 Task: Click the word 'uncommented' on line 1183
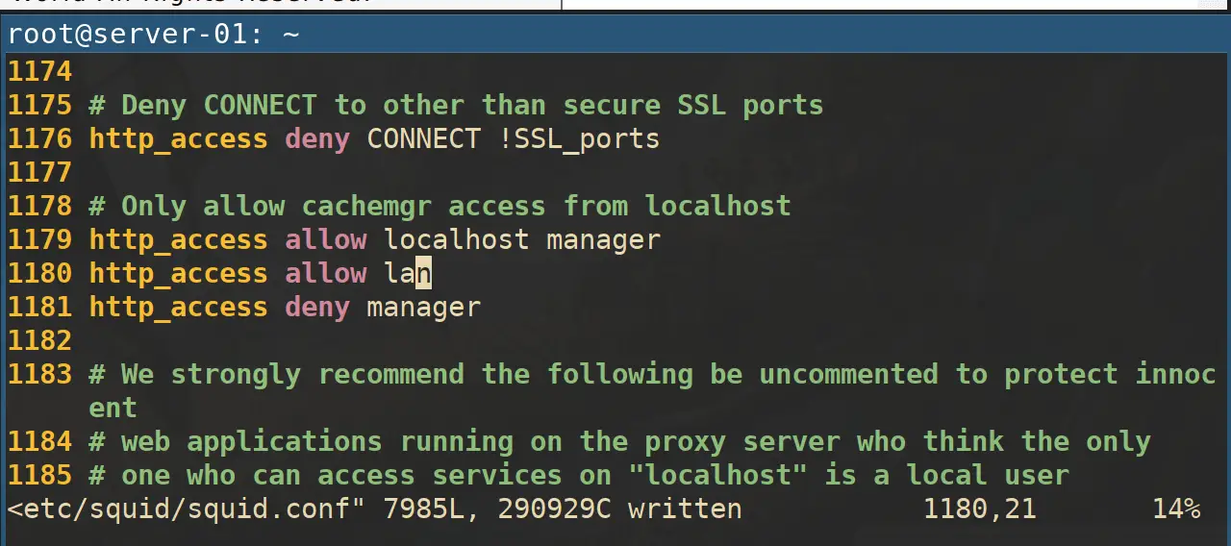848,374
